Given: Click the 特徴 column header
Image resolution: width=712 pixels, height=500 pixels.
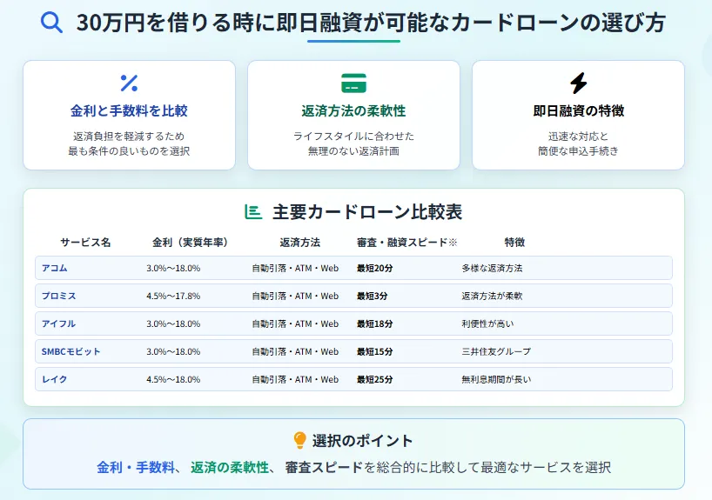Looking at the screenshot, I should pos(514,243).
